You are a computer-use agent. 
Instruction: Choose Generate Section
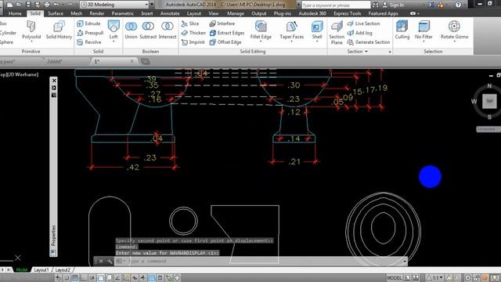click(369, 42)
